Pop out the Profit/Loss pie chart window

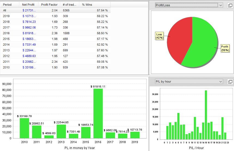tap(230, 5)
